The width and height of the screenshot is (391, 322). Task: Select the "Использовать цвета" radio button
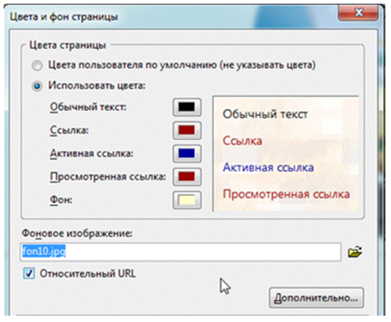tap(37, 86)
